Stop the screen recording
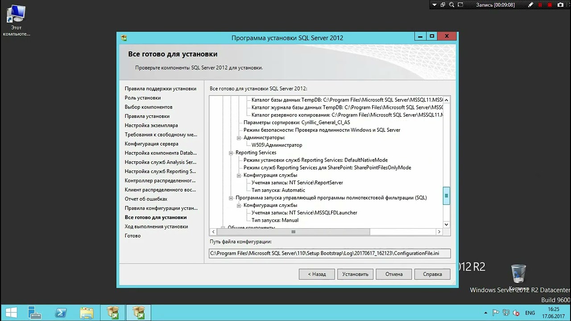Viewport: 571px width, 321px height. [549, 5]
